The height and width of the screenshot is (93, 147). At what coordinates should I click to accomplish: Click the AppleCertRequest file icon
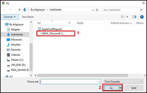pyautogui.click(x=39, y=29)
